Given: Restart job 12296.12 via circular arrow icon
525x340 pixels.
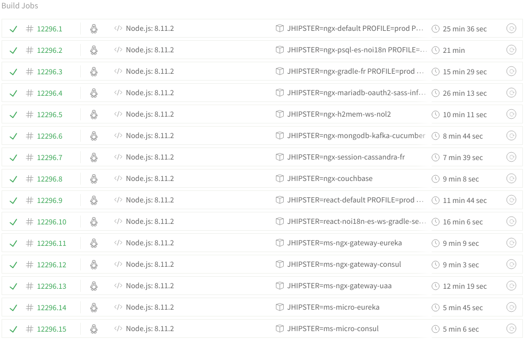Looking at the screenshot, I should (511, 265).
